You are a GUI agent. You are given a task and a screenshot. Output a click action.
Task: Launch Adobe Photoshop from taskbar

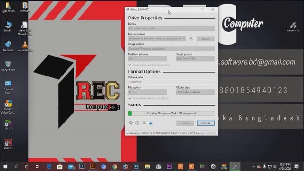click(136, 166)
